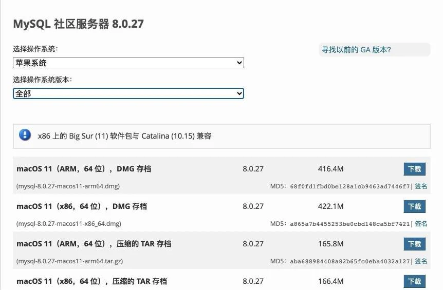443x290 pixels.
Task: Download macOS 11 ARM DMG 存档 (416.4M)
Action: [x=414, y=169]
